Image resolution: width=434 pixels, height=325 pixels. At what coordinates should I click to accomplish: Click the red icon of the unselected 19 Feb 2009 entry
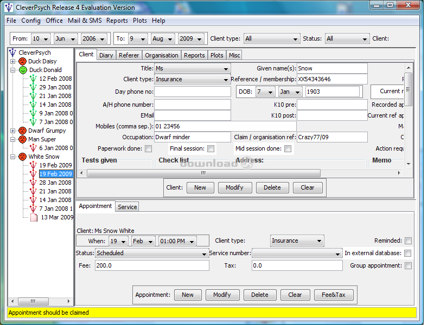pos(33,165)
